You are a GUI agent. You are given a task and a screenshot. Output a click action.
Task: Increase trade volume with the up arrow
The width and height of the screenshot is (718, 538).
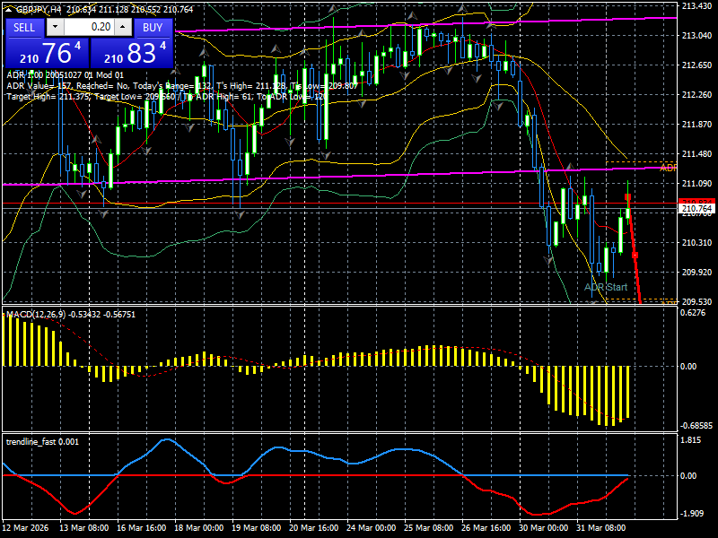tap(123, 28)
